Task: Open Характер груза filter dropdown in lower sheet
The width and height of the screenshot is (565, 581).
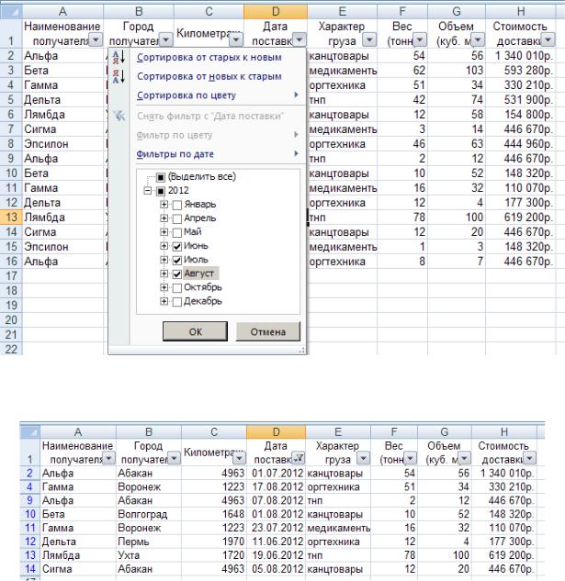Action: pyautogui.click(x=363, y=458)
